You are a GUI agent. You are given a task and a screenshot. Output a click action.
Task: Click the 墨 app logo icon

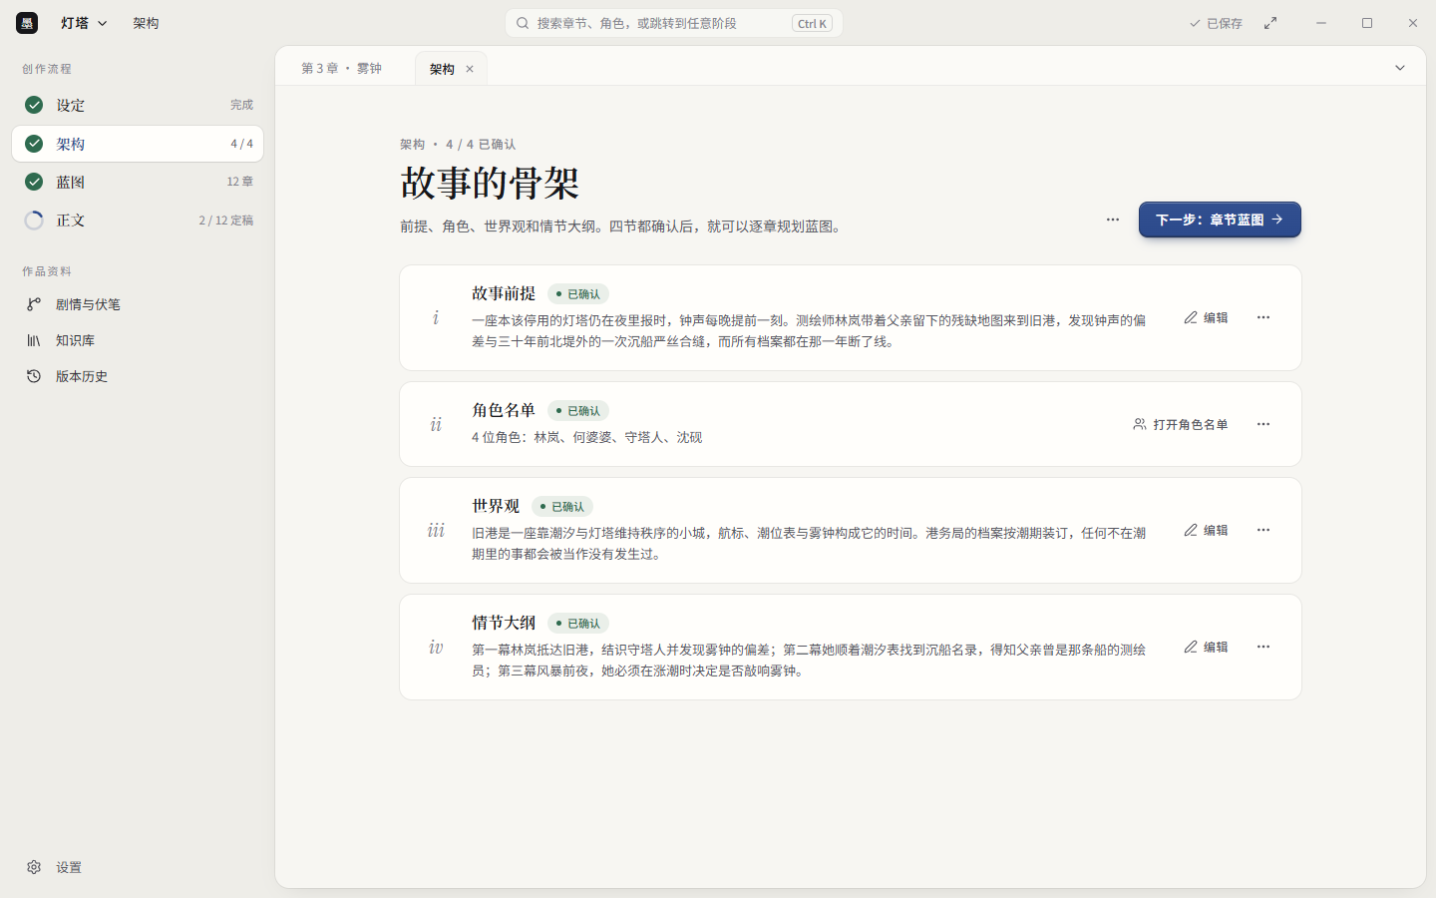pyautogui.click(x=27, y=23)
